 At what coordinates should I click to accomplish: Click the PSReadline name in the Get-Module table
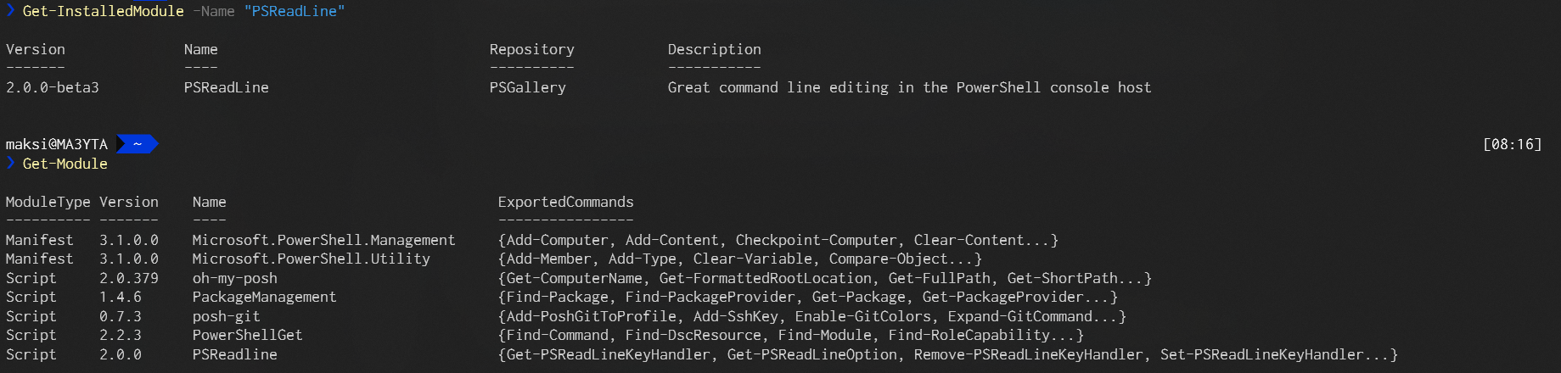point(235,354)
